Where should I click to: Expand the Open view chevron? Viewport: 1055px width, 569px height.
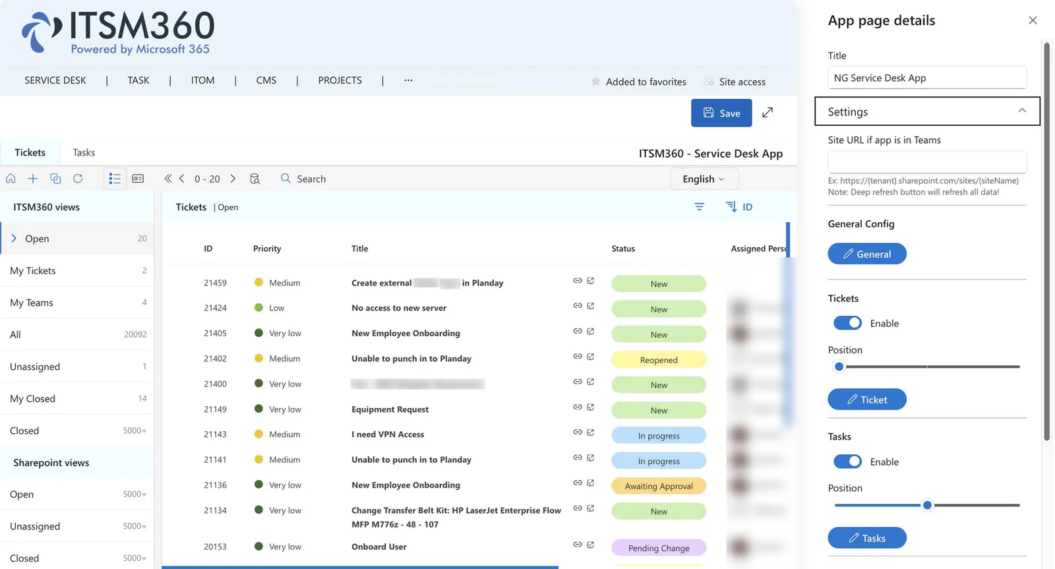click(x=14, y=239)
